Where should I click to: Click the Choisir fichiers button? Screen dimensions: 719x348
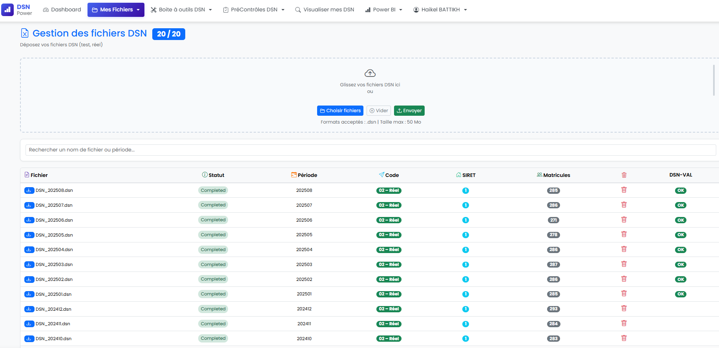[x=340, y=111]
